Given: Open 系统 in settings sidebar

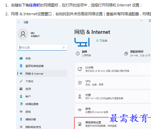Looking at the screenshot, I should (x=42, y=58).
